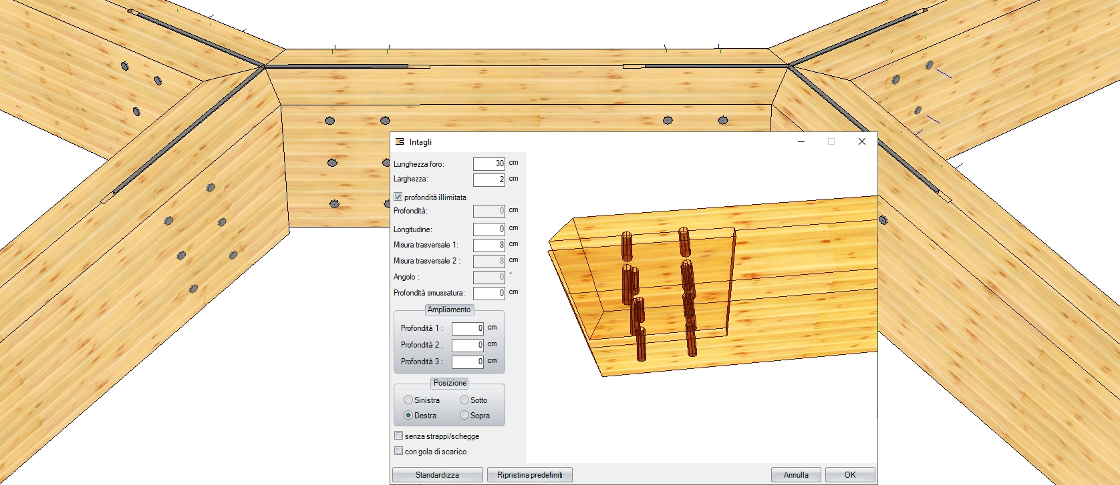Check the con gola di scarico box
Viewport: 1120px width, 485px height.
[x=399, y=451]
